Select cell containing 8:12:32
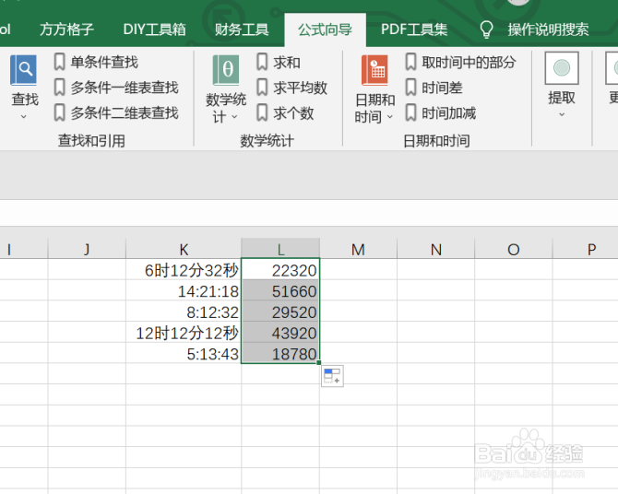618x494 pixels. [x=184, y=312]
